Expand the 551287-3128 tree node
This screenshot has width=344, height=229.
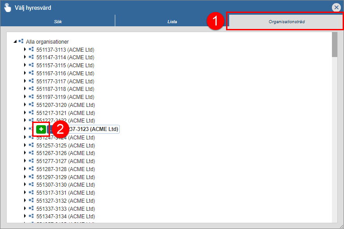click(25, 169)
